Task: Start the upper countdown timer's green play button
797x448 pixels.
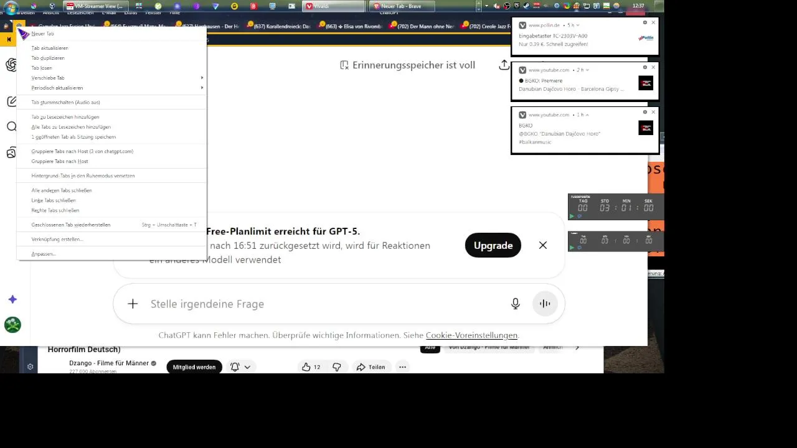Action: pos(572,216)
